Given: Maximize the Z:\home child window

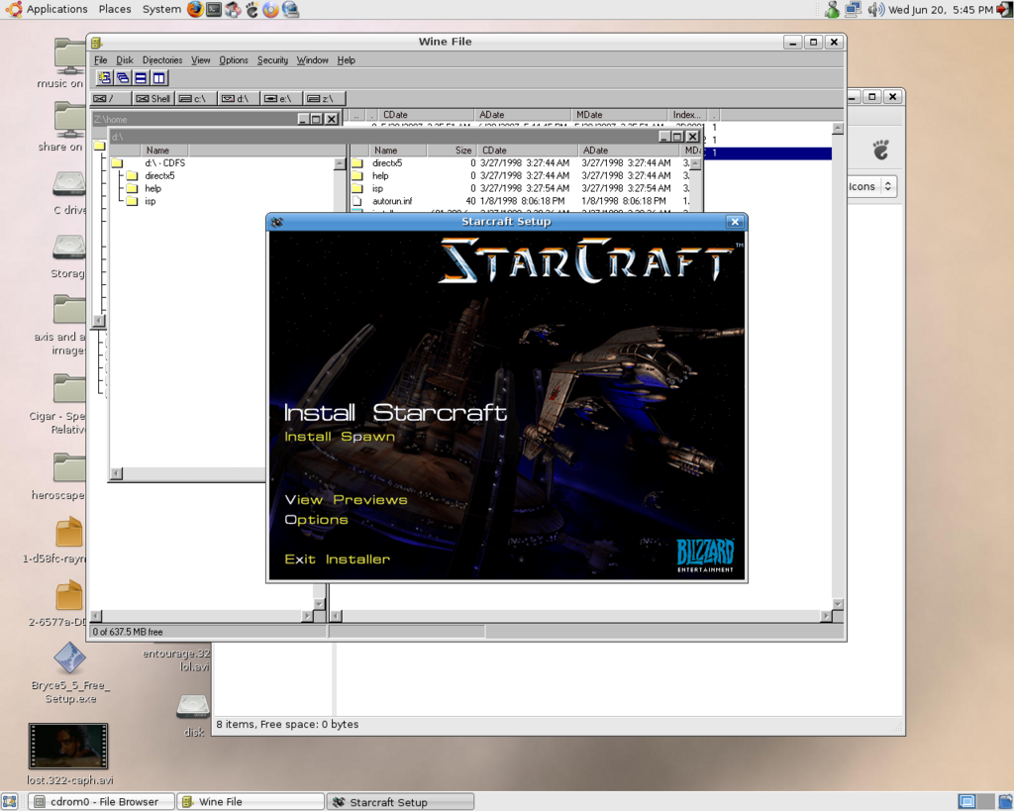Looking at the screenshot, I should click(316, 119).
